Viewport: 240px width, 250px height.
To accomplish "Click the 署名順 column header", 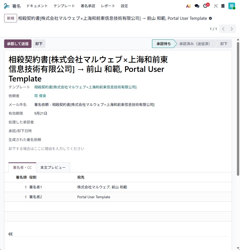I will coord(21,177).
